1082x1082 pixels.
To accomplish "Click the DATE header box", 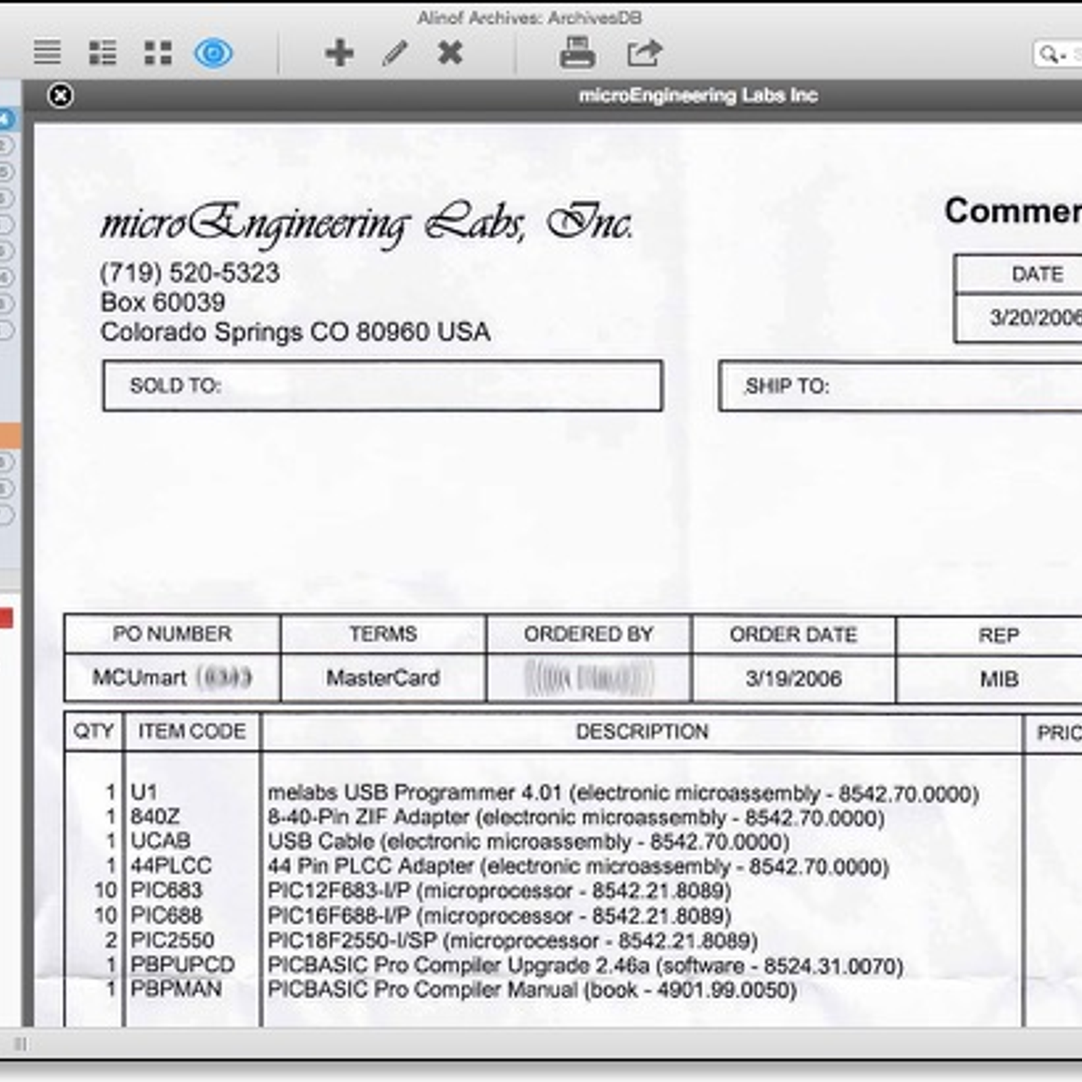I will [1018, 274].
